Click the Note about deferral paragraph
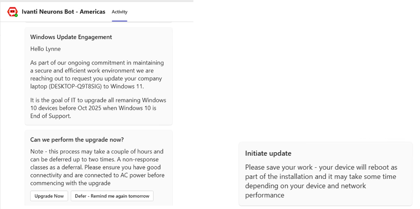This screenshot has width=420, height=209. 97,167
